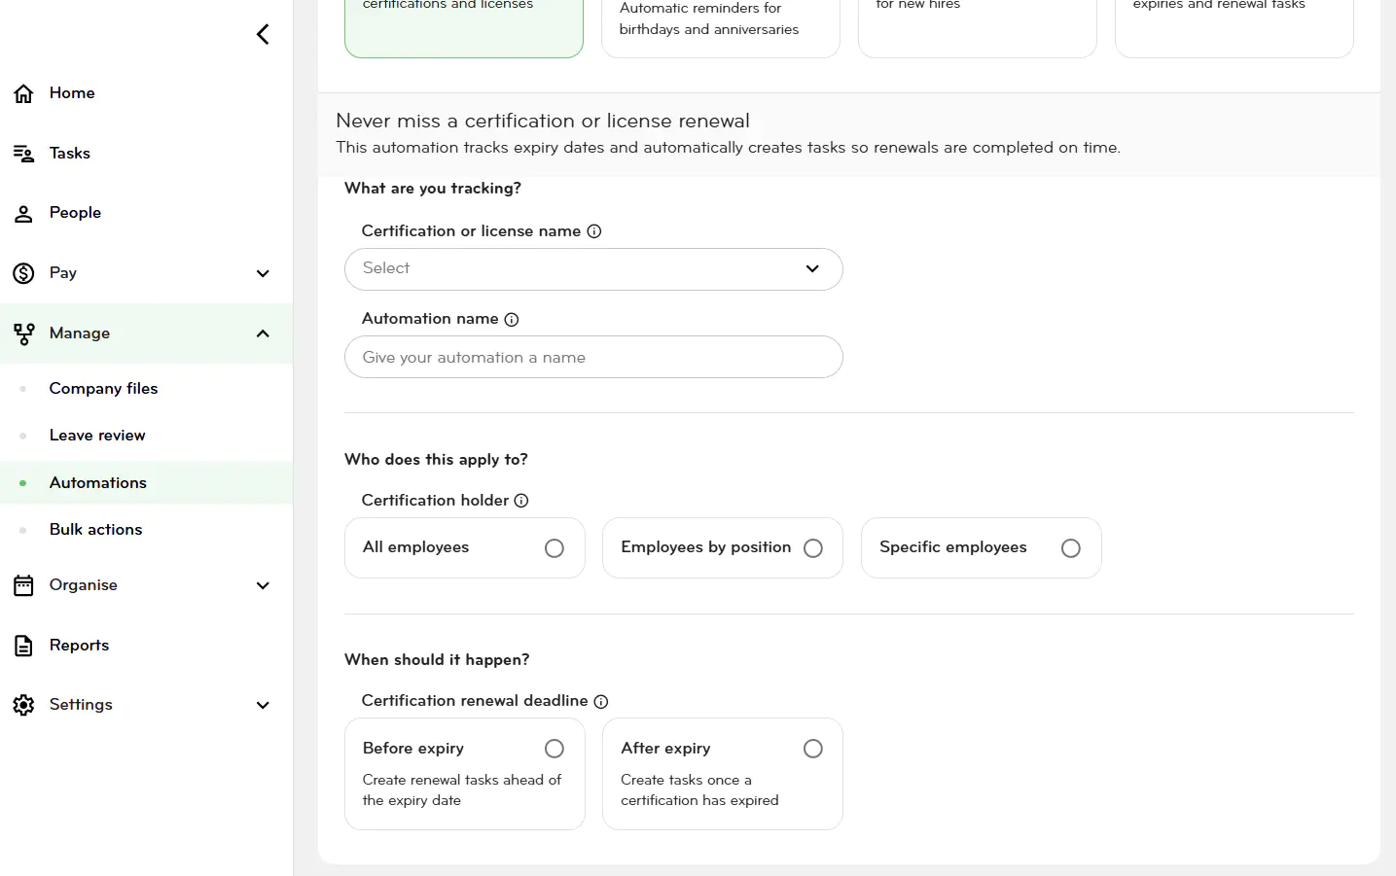The height and width of the screenshot is (876, 1396).
Task: Collapse the Manage menu chevron
Action: (x=263, y=333)
